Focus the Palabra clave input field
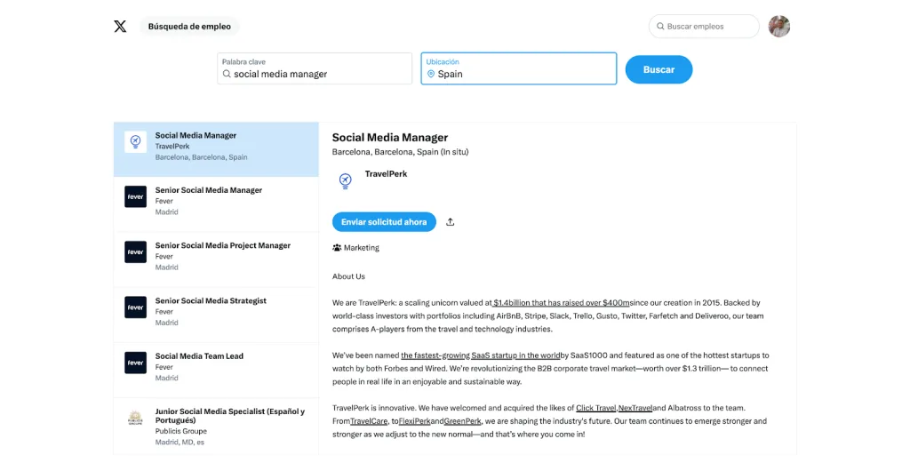 [315, 75]
